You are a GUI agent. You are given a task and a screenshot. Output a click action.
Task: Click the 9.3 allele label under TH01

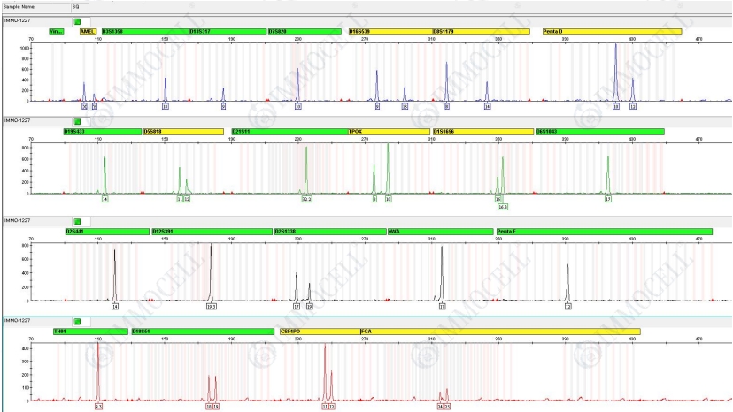click(98, 407)
